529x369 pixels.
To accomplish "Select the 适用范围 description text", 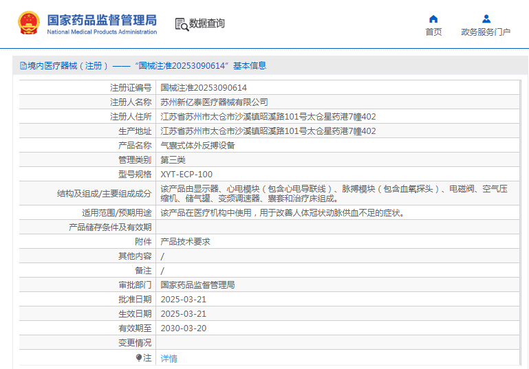I will 283,213.
